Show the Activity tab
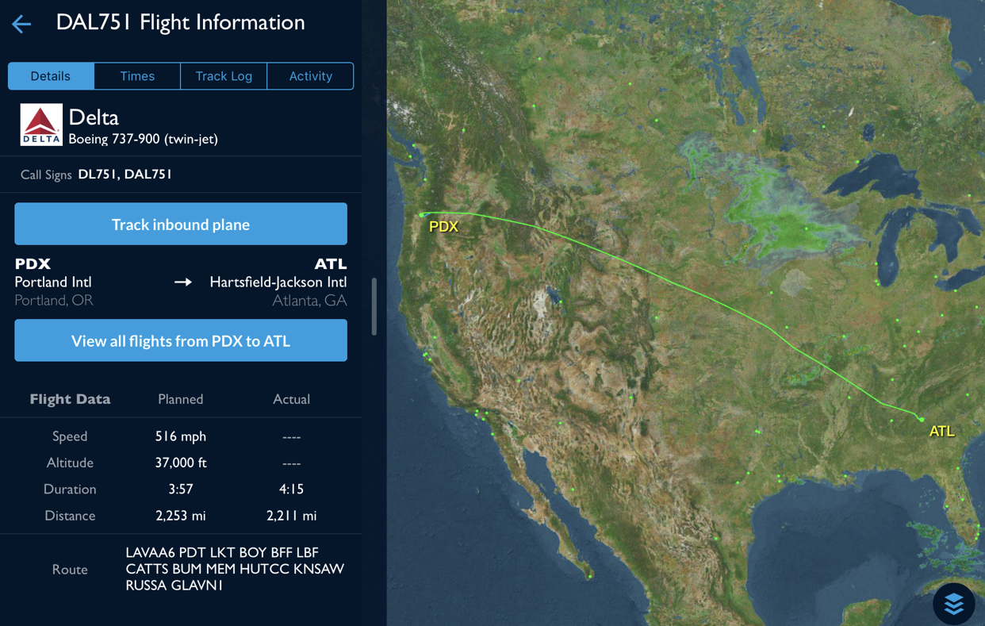Viewport: 985px width, 626px height. 310,76
